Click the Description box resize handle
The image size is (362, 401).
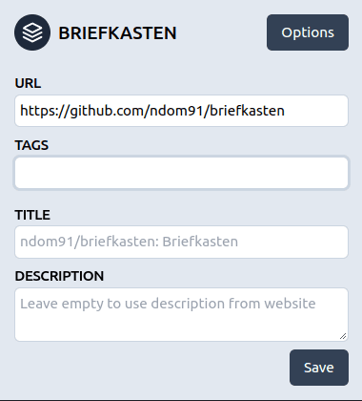point(343,336)
